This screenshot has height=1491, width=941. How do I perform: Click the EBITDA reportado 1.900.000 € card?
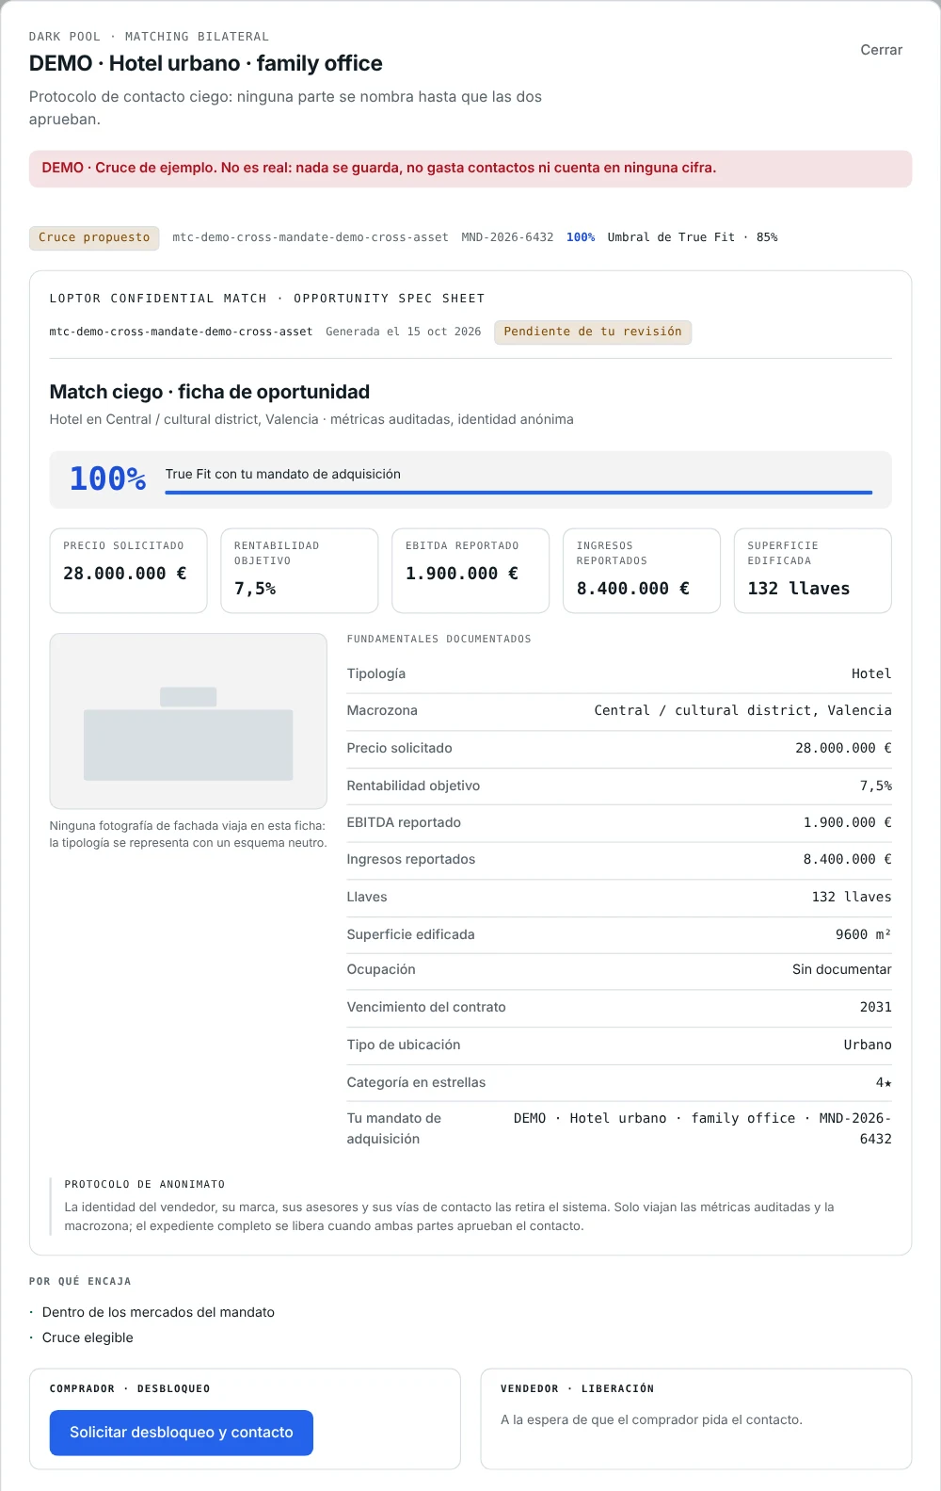pos(470,571)
